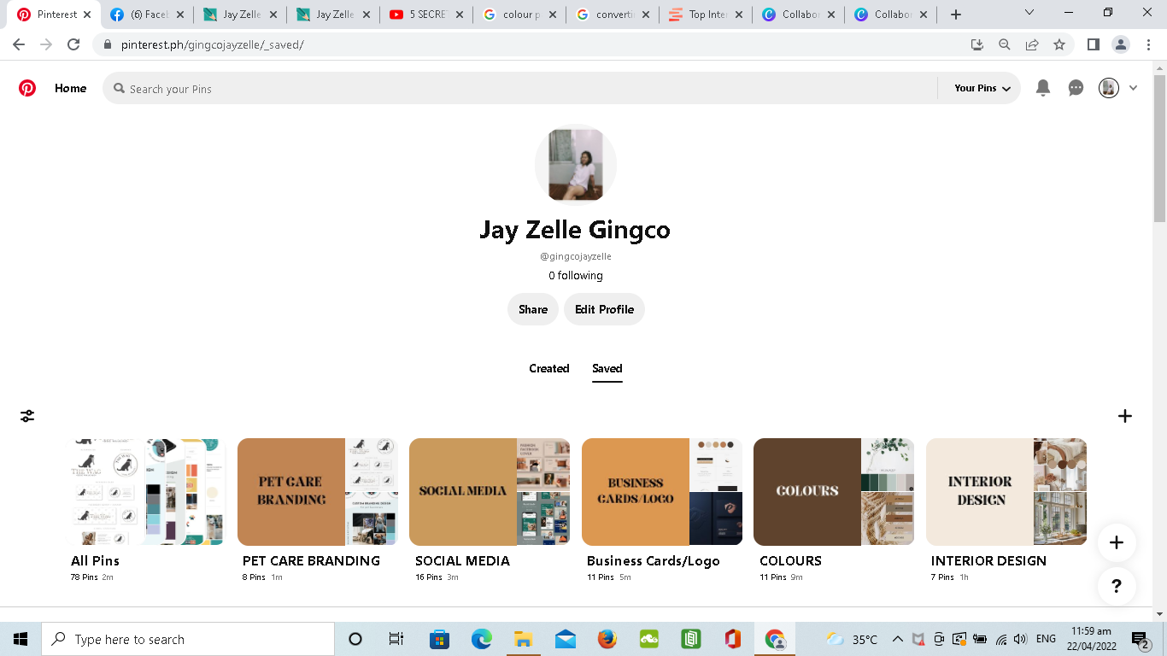Screen dimensions: 1167x656
Task: Switch to the 5 SECRET YouTube tab
Action: [427, 15]
